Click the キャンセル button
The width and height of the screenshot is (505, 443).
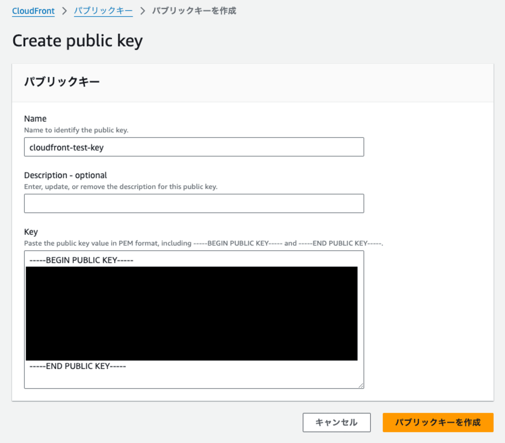click(337, 423)
